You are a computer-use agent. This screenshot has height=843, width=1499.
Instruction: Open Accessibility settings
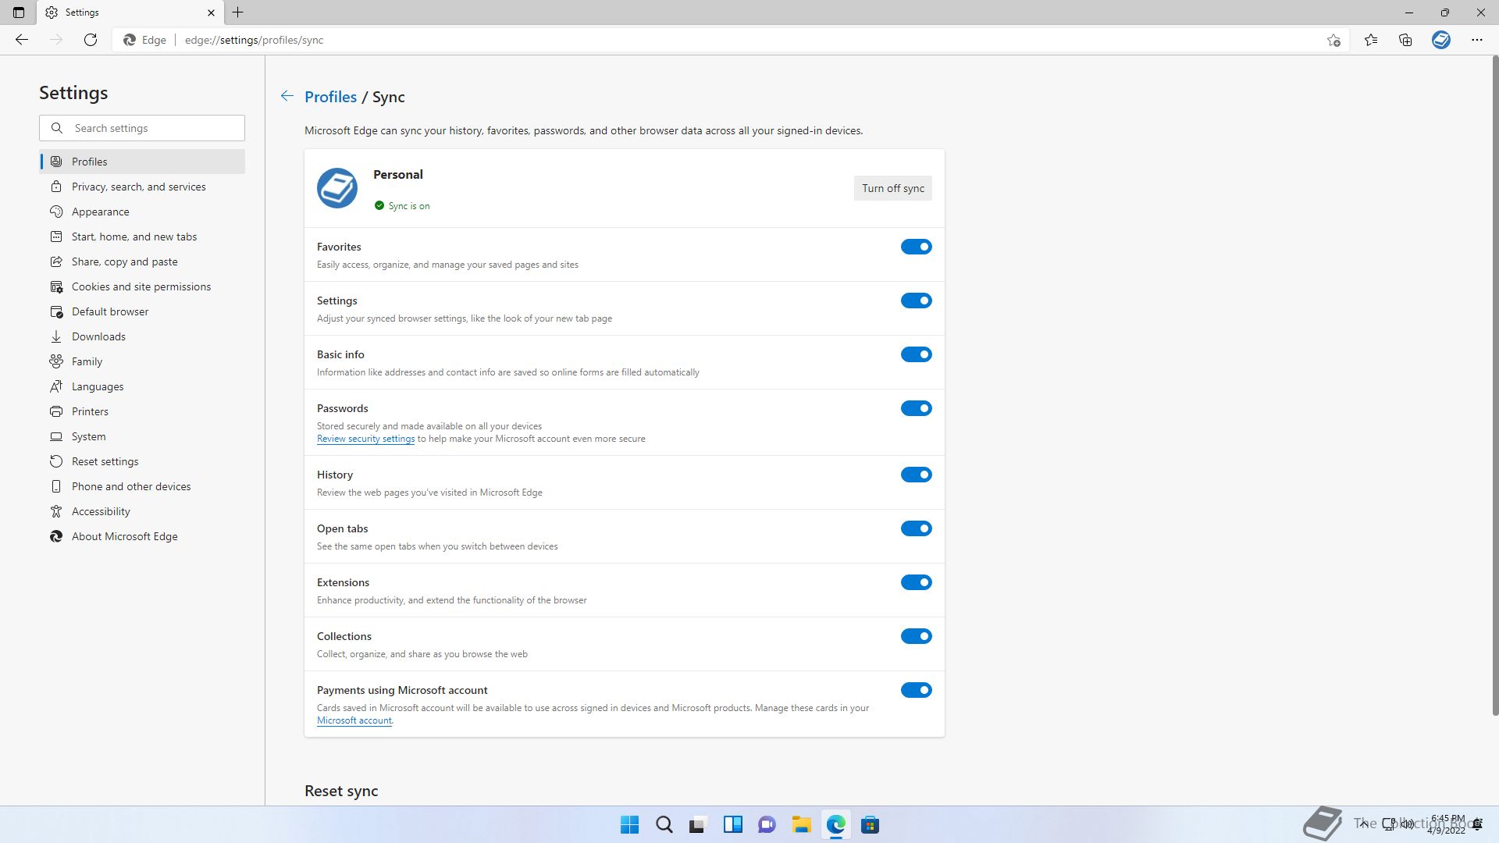[x=142, y=511]
